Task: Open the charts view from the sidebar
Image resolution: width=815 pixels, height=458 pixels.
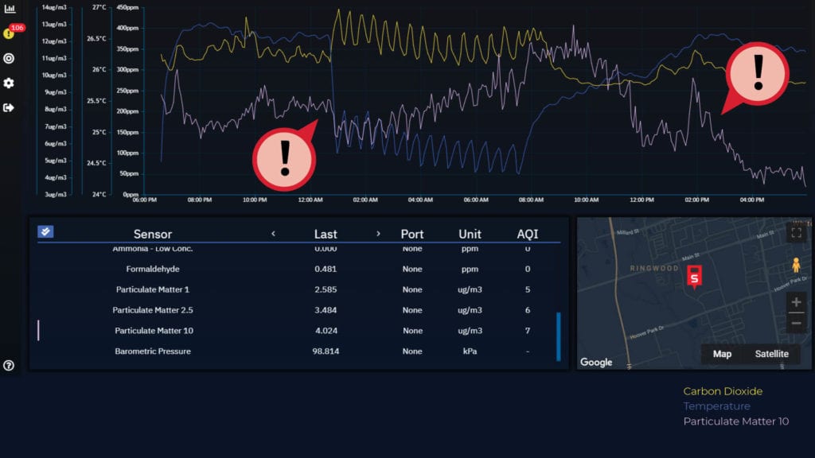Action: 9,9
